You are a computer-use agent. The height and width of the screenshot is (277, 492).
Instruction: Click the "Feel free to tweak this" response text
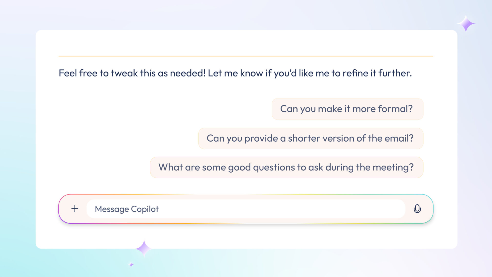[235, 73]
